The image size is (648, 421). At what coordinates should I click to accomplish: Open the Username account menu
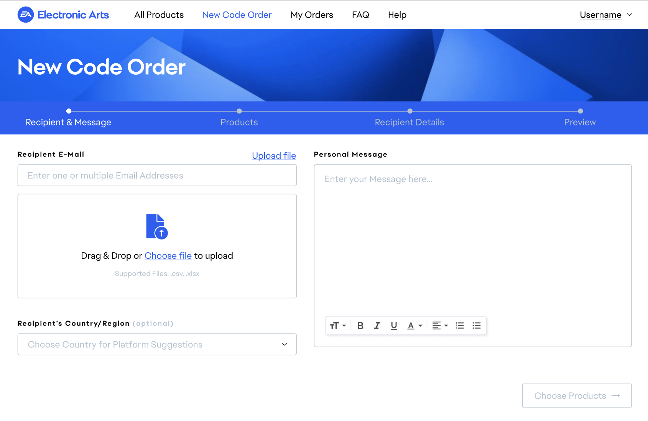(x=606, y=15)
